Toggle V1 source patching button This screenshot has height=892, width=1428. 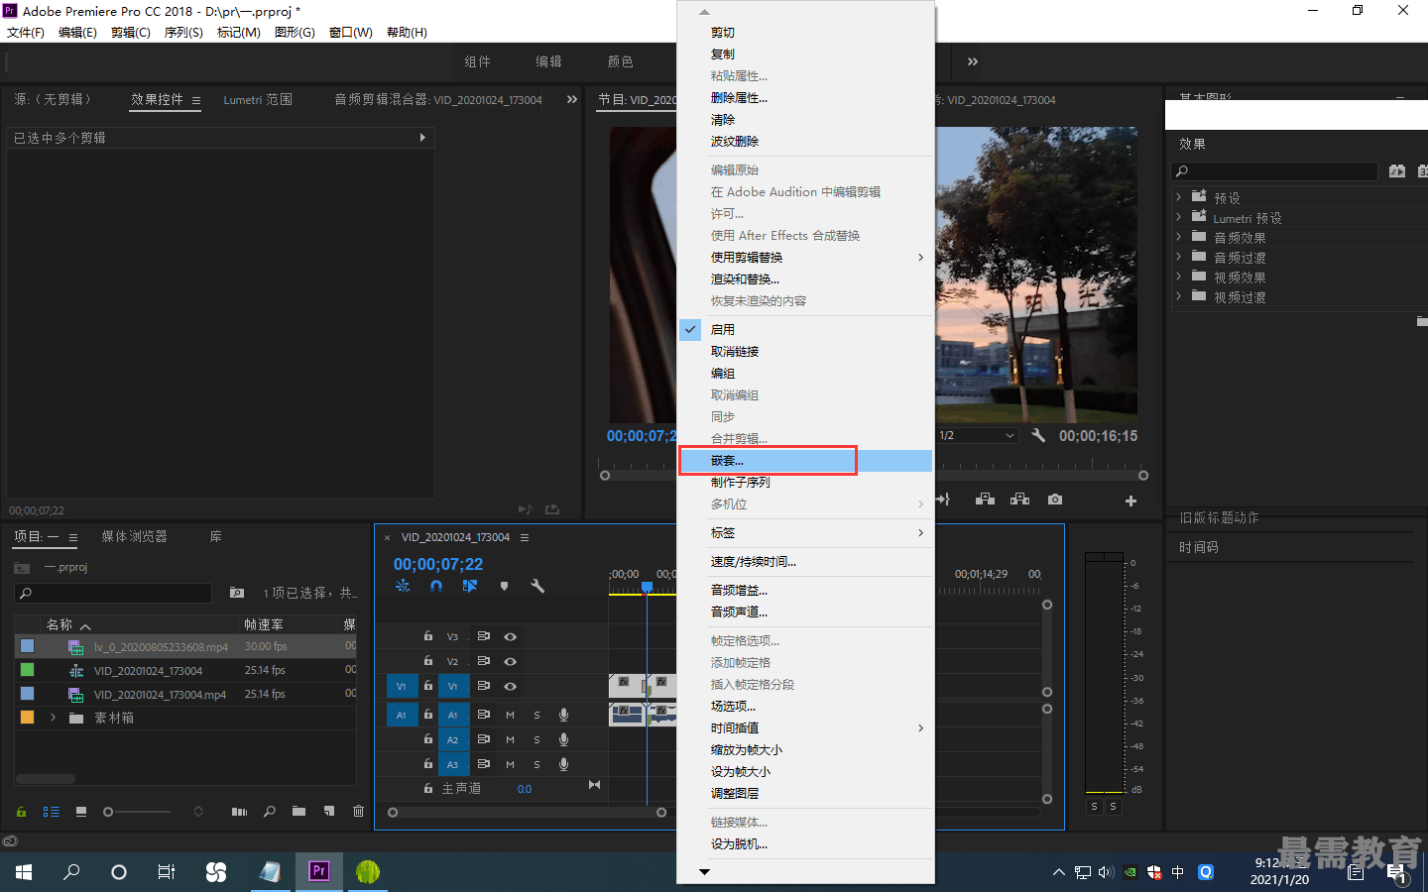[402, 686]
